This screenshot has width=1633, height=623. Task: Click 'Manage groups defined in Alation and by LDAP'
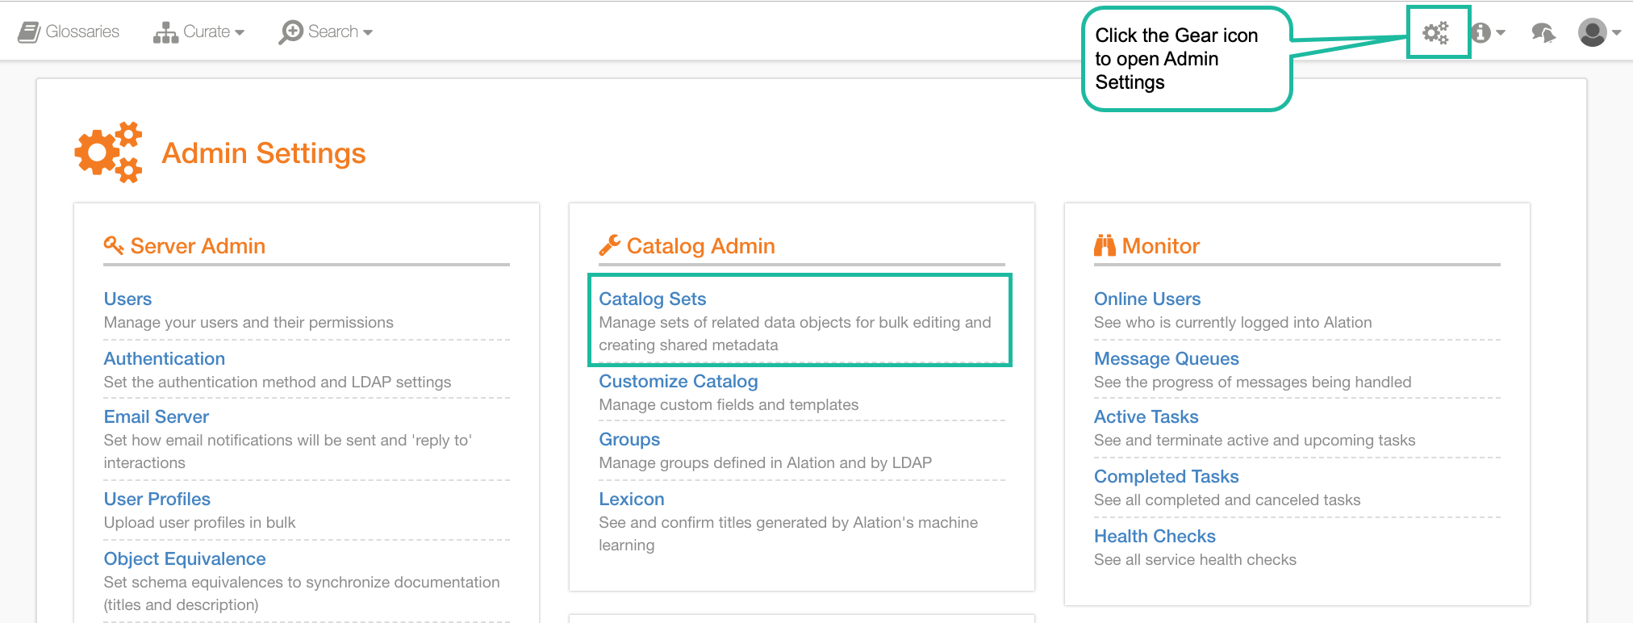coord(765,462)
